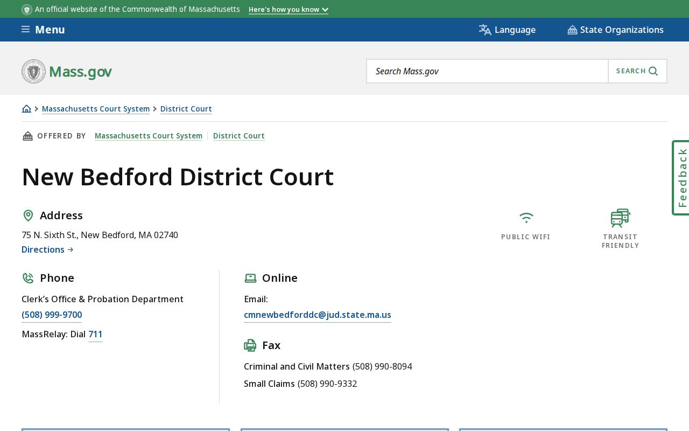This screenshot has width=689, height=431.
Task: Click the Online laptop icon
Action: [250, 278]
